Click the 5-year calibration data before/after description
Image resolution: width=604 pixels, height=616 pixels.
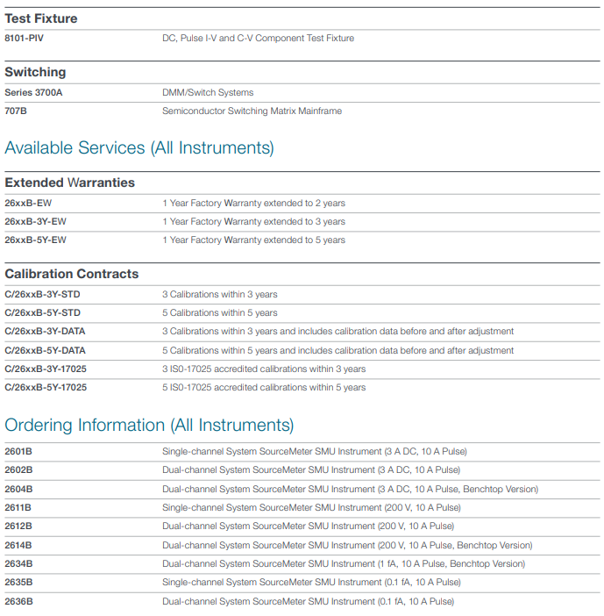(338, 350)
